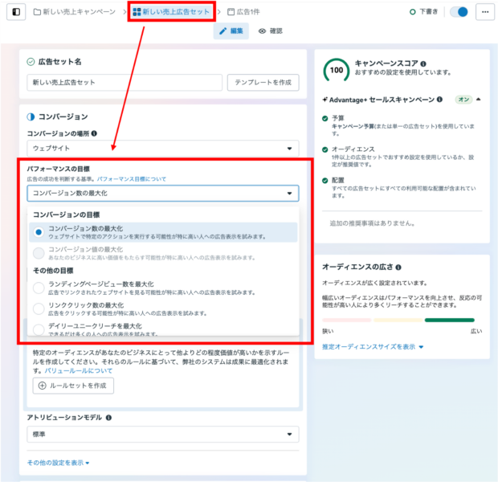498x482 pixels.
Task: Switch to the 編集 tab
Action: (231, 31)
